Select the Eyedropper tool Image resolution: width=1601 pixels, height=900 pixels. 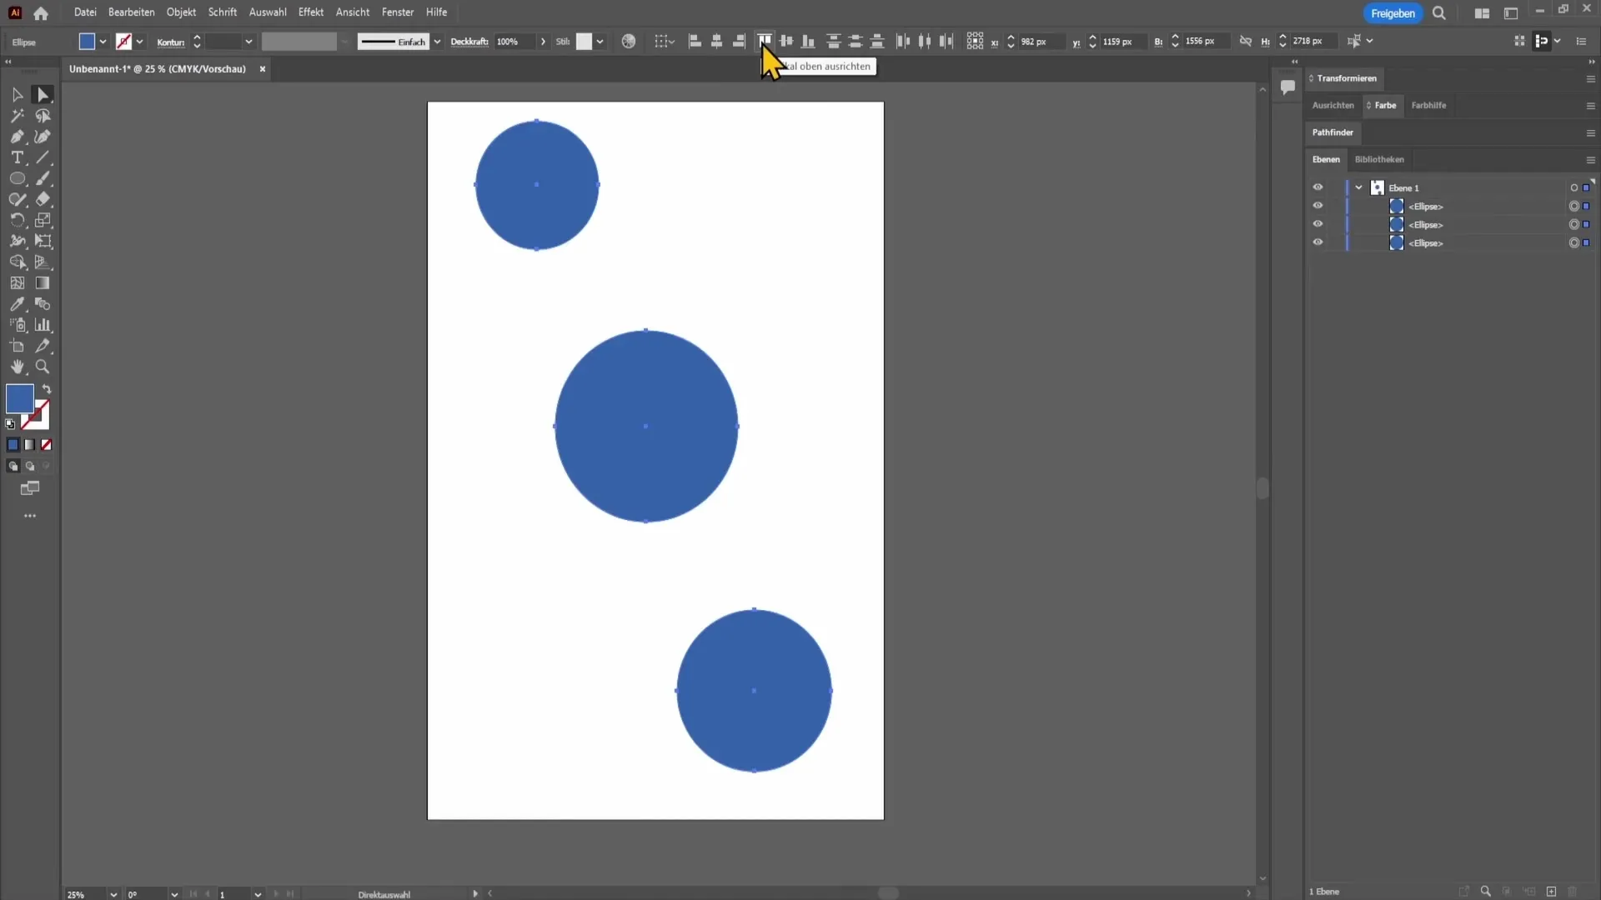pos(17,304)
